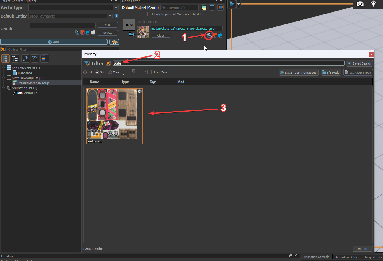Image resolution: width=383 pixels, height=261 pixels.
Task: Collapse the MaterialGroupList tree node
Action: (4, 78)
